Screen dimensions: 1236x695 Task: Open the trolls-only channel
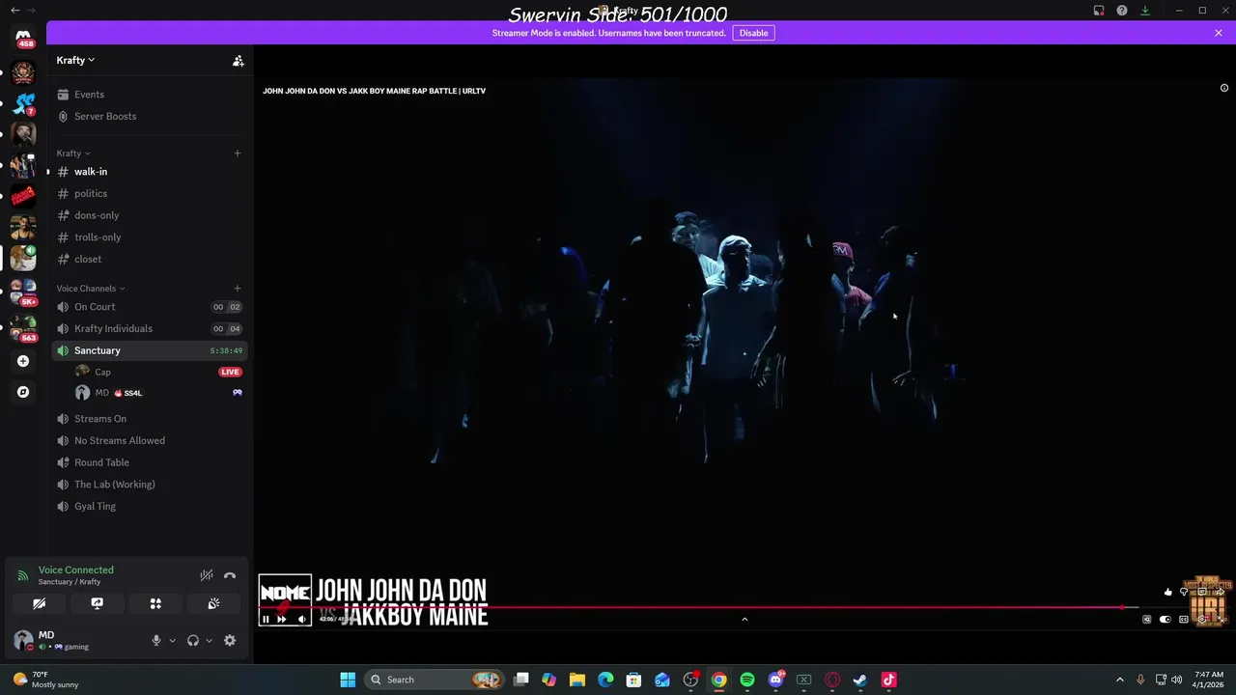150,237
